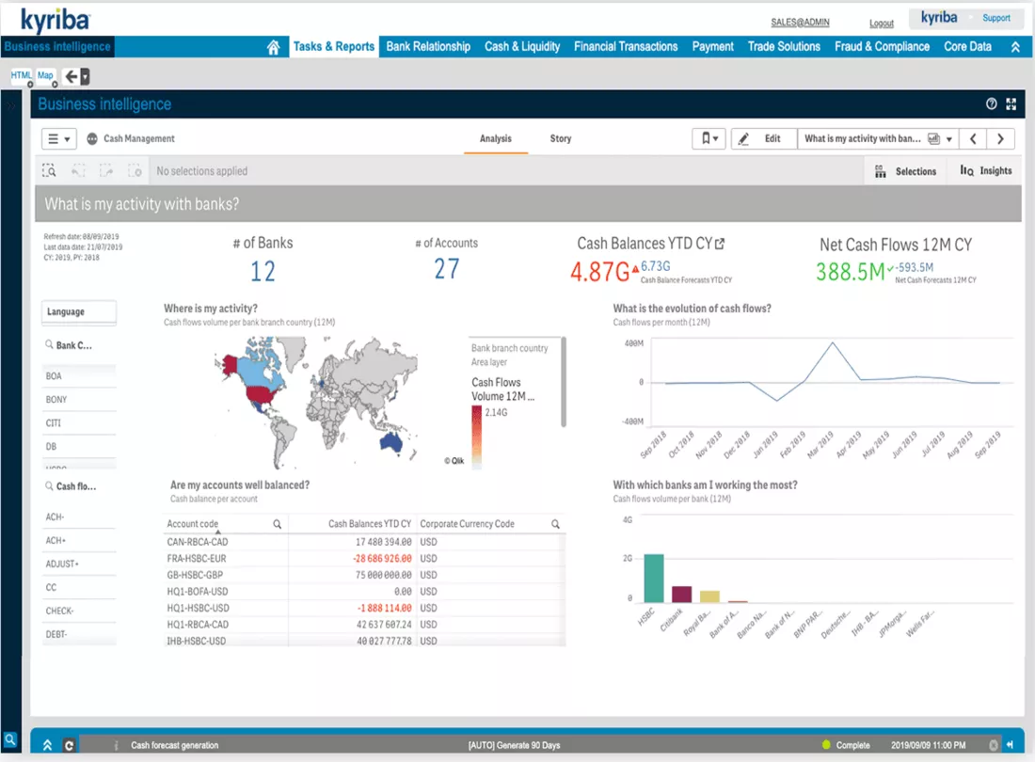
Task: Open the Cash & Liquidity menu
Action: 522,47
